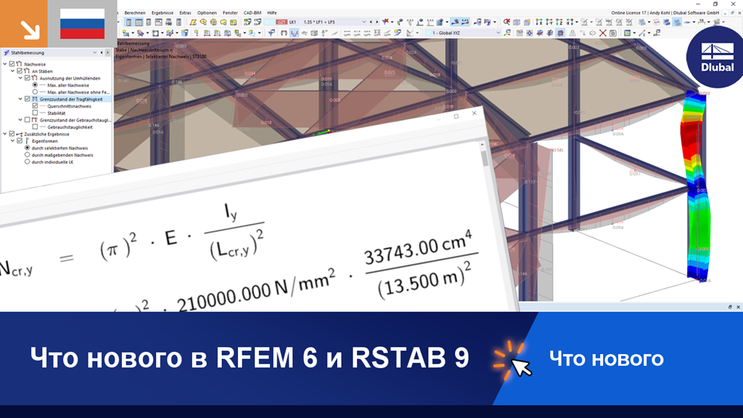The image size is (743, 418).
Task: Click the filter with red X icon
Action: [x=386, y=22]
